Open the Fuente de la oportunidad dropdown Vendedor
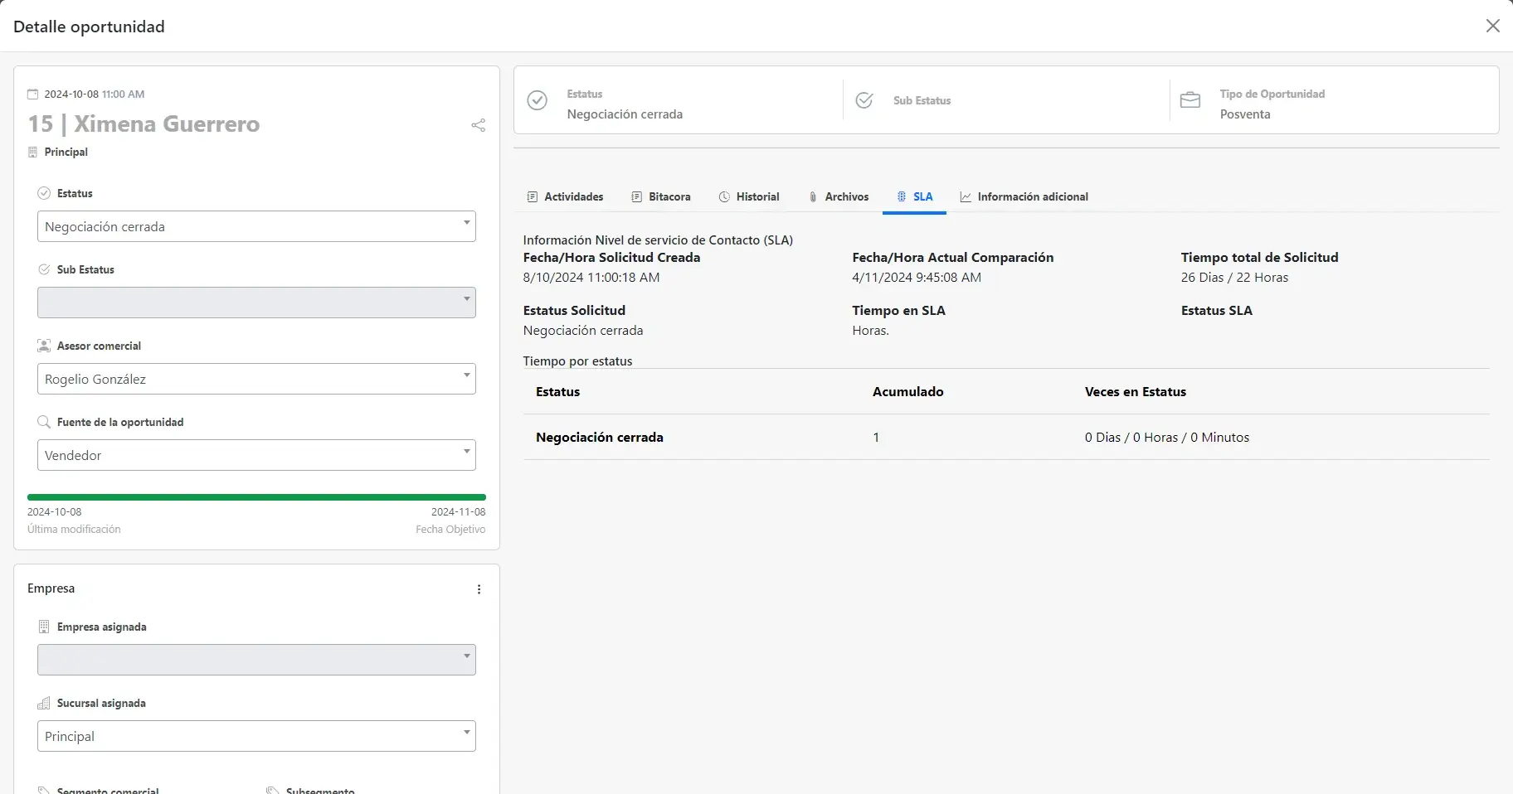Viewport: 1513px width, 794px height. [x=256, y=455]
